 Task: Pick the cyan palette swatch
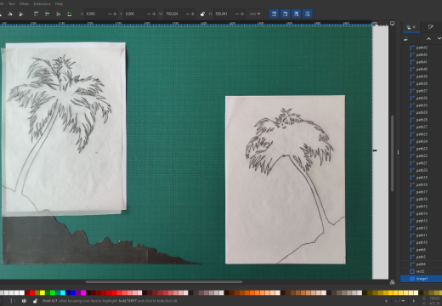click(x=63, y=292)
